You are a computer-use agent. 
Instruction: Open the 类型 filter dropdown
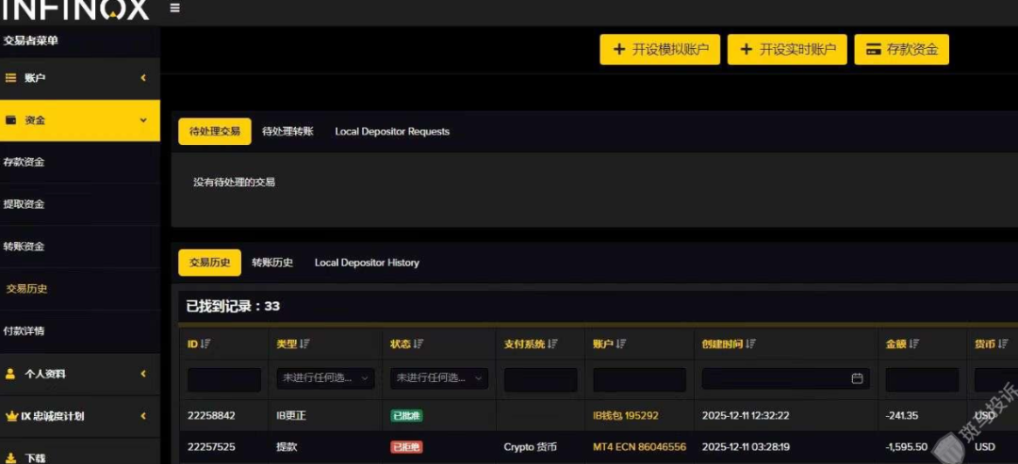(325, 378)
